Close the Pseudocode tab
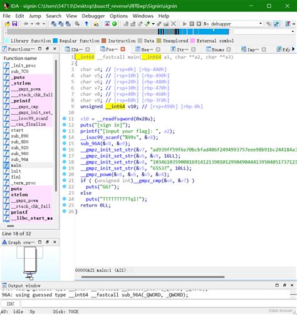Screen dimensions: 297x315 point(123,49)
